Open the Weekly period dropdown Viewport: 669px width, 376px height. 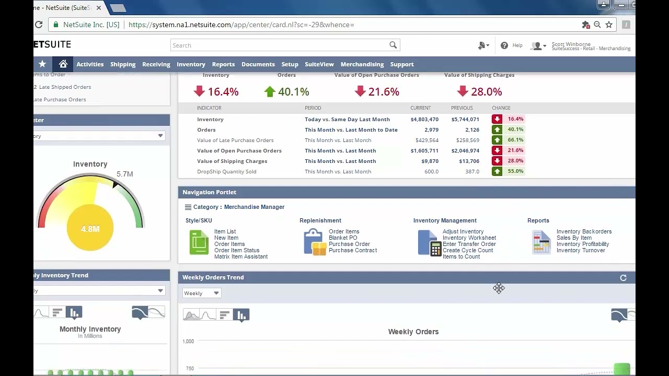[202, 293]
